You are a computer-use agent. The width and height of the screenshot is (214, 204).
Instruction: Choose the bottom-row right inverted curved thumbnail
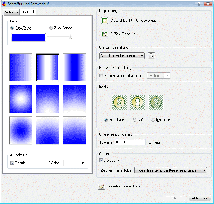(x=75, y=130)
